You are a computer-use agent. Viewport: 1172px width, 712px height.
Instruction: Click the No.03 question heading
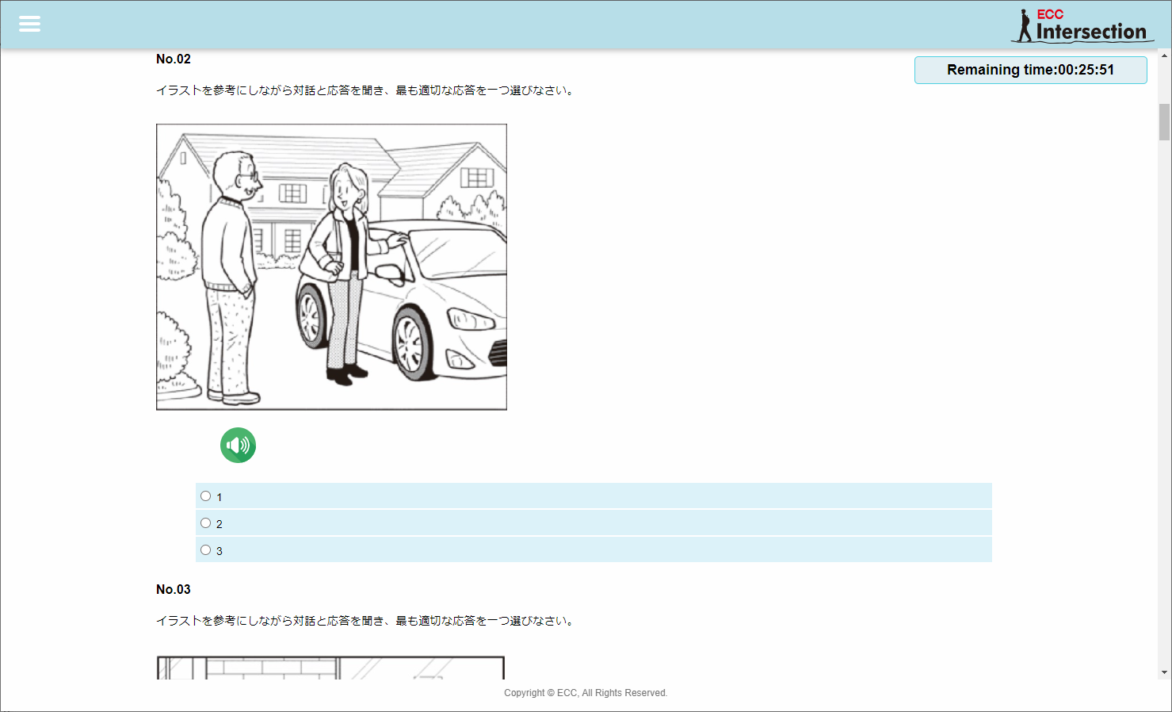click(x=174, y=589)
